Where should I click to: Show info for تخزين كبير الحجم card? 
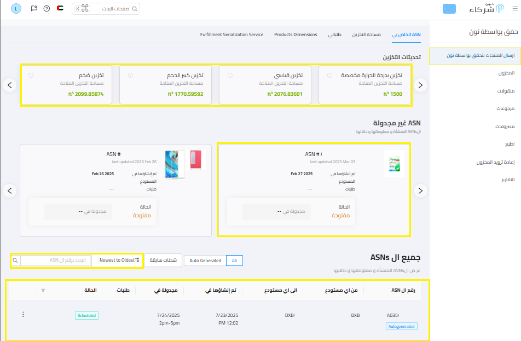pos(130,75)
